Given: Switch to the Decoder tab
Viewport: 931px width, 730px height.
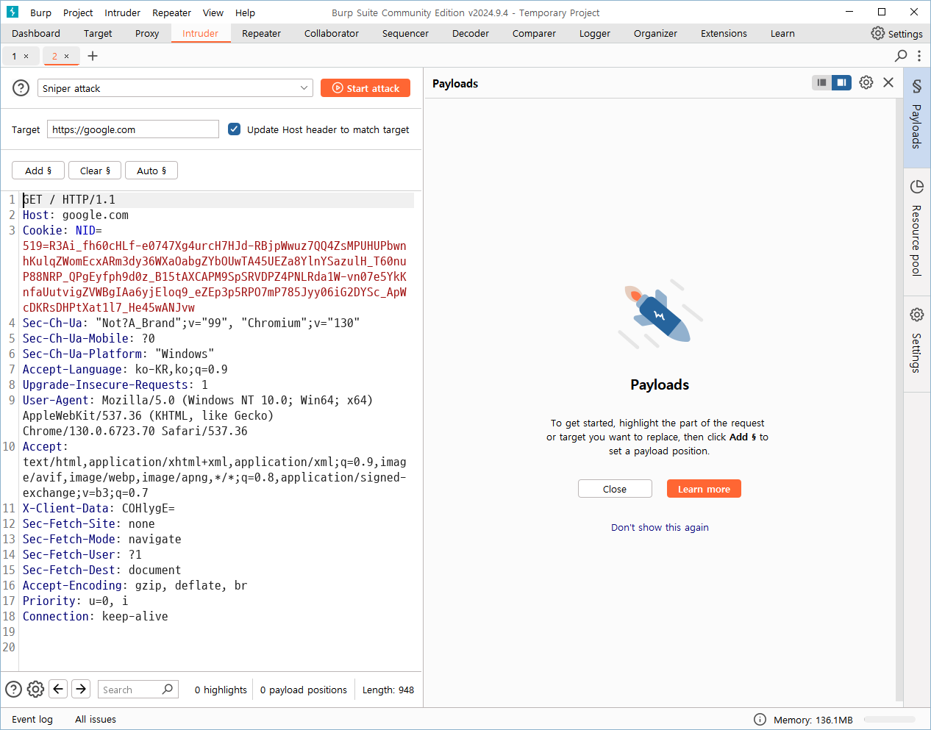Looking at the screenshot, I should (471, 33).
